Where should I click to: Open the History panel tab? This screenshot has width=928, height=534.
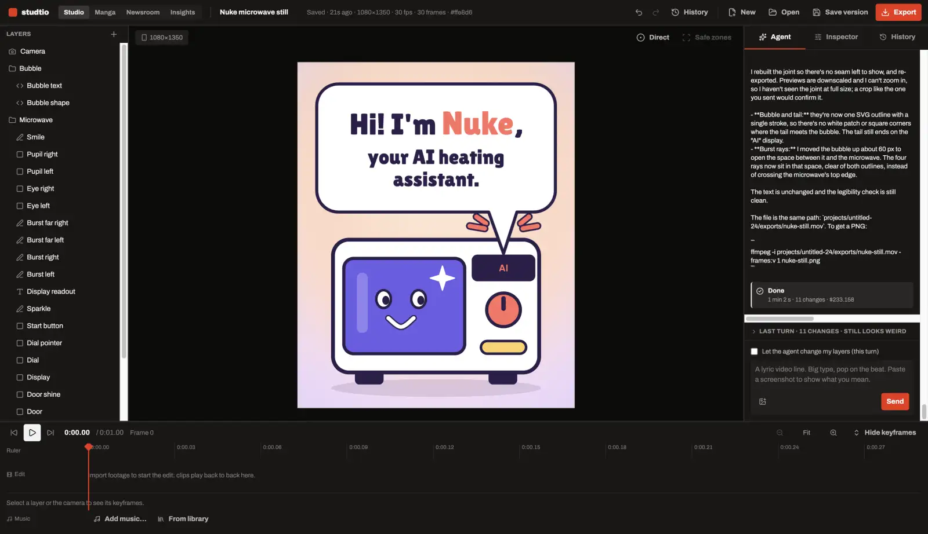click(x=897, y=37)
